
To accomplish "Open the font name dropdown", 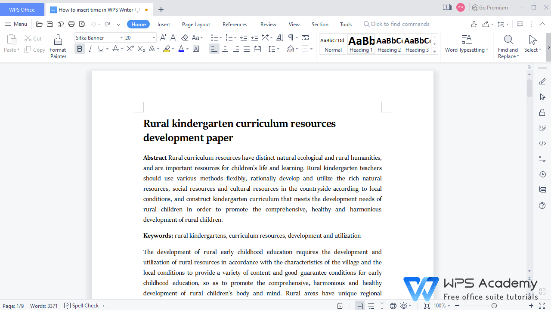I will point(121,37).
